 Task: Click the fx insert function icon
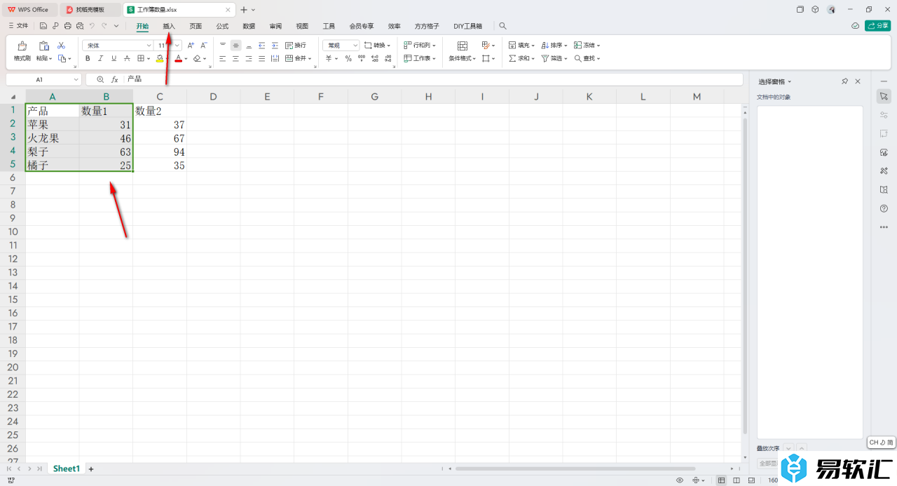point(115,80)
